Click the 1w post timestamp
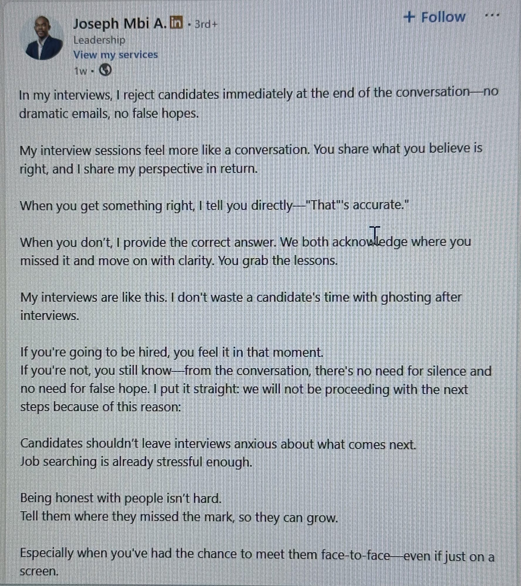 click(x=80, y=71)
